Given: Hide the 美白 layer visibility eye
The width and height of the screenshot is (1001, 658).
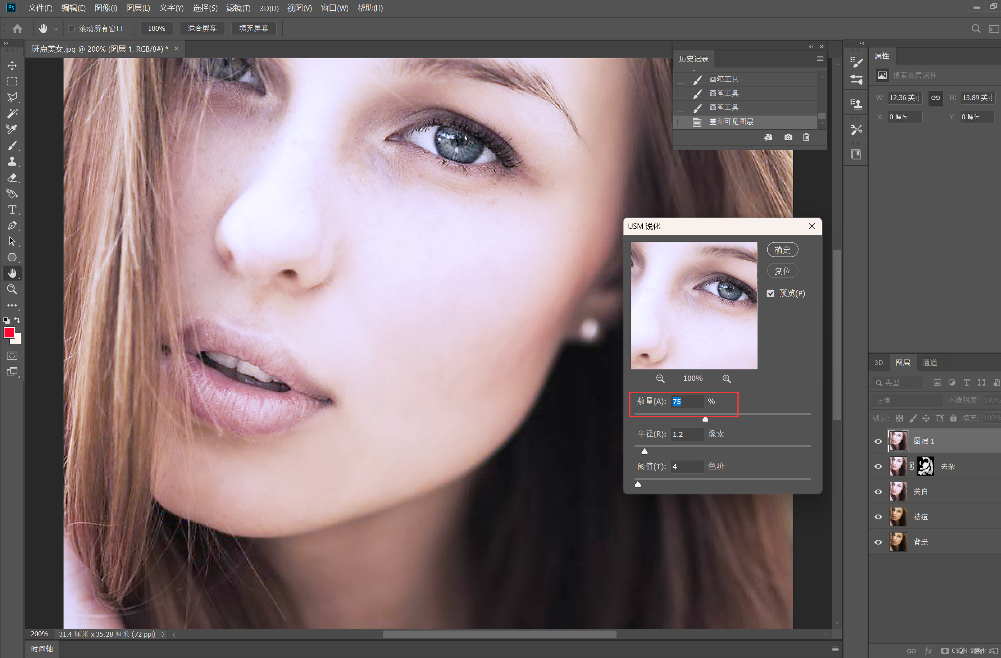Looking at the screenshot, I should coord(878,492).
